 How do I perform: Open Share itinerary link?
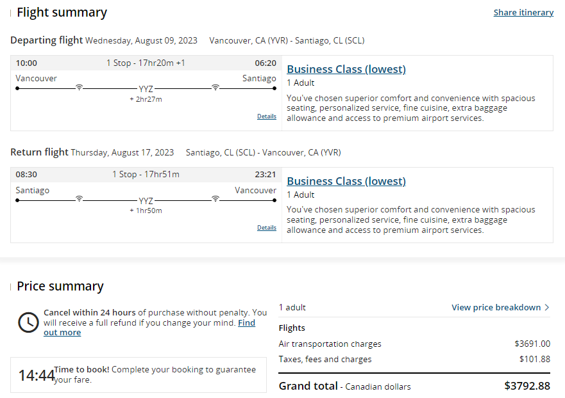(x=523, y=12)
